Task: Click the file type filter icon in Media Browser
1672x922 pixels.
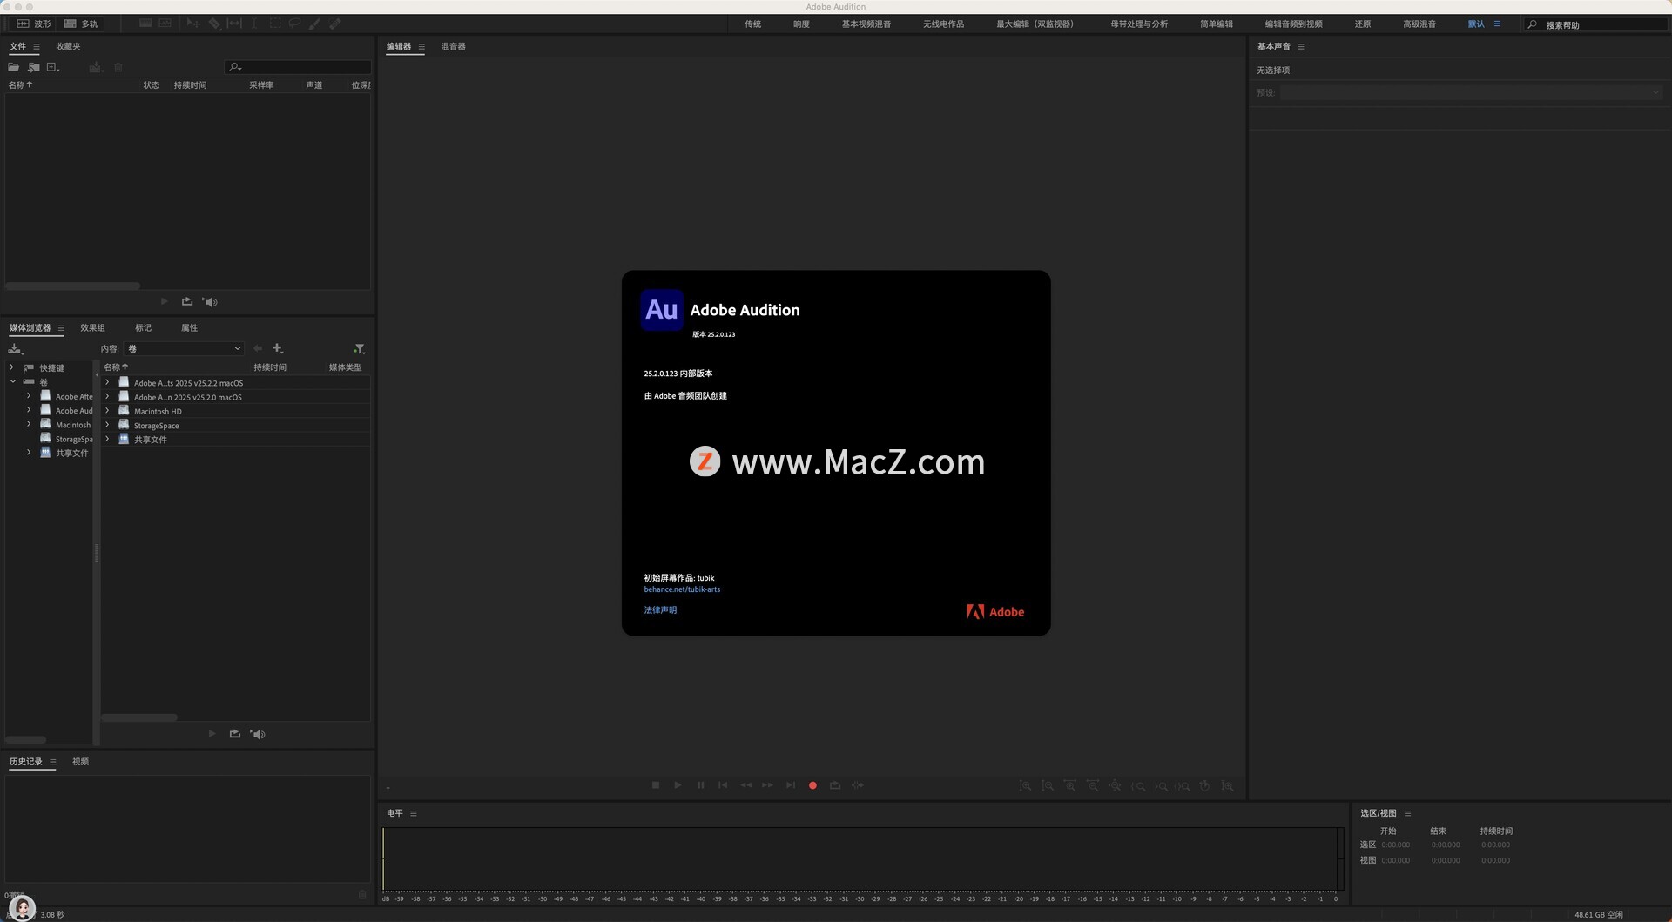Action: point(359,348)
